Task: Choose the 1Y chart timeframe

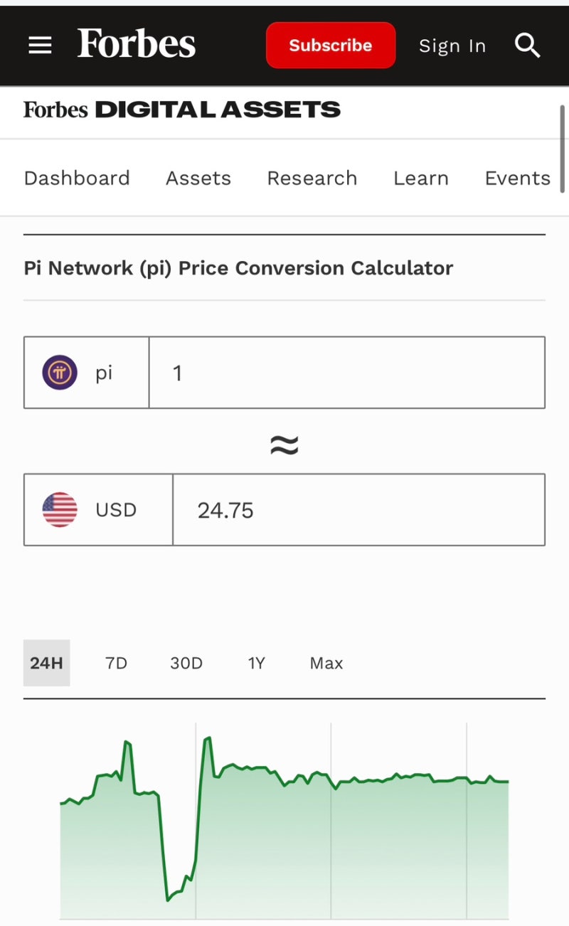Action: (x=256, y=663)
